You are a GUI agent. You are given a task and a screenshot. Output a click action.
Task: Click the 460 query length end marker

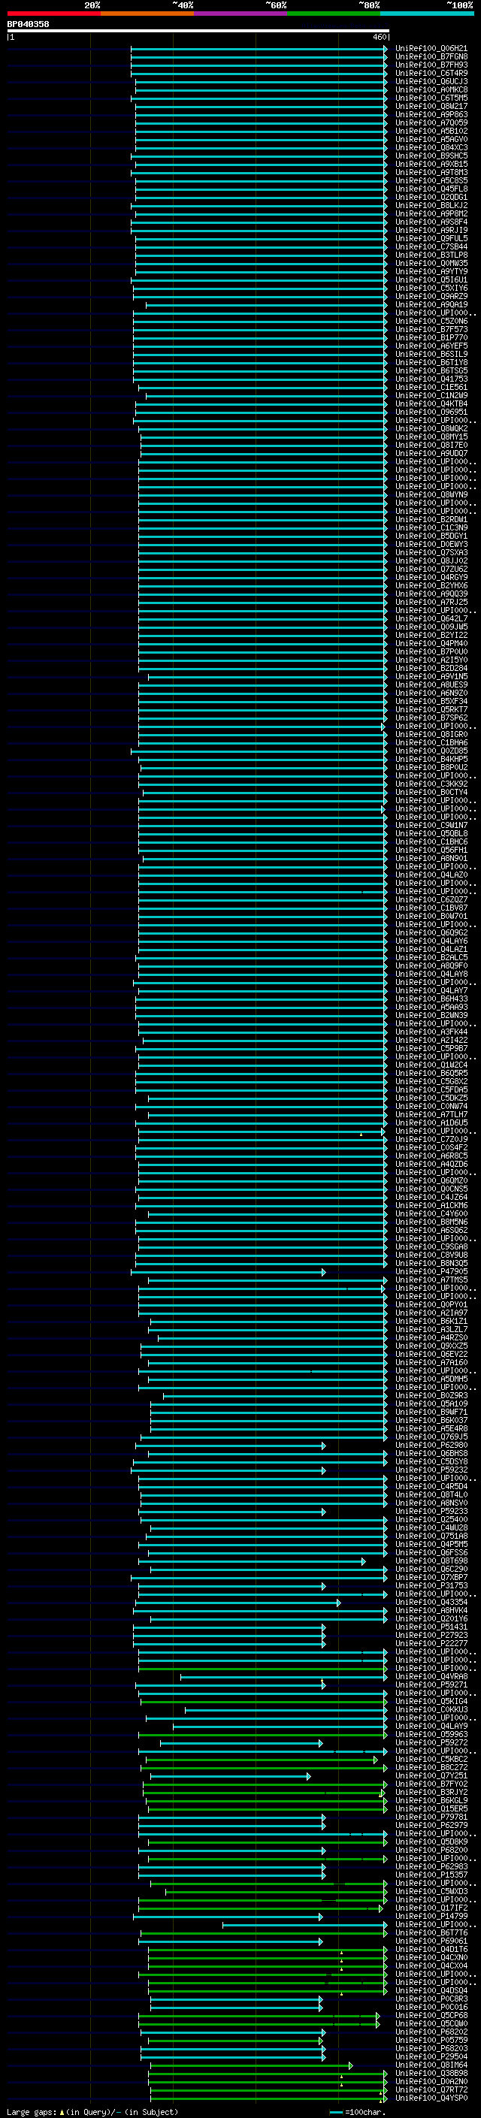[380, 37]
